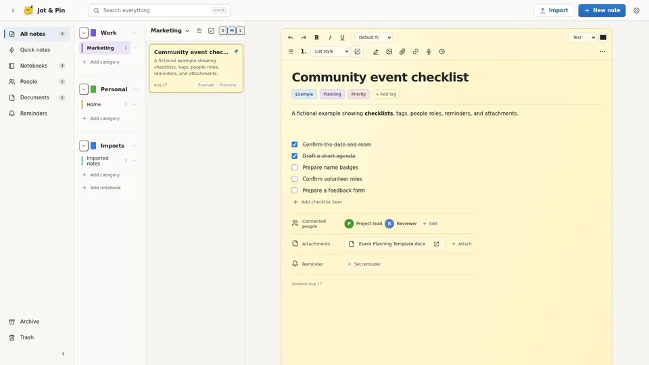The image size is (649, 365).
Task: Open filter options in Marketing list
Action: click(x=199, y=30)
